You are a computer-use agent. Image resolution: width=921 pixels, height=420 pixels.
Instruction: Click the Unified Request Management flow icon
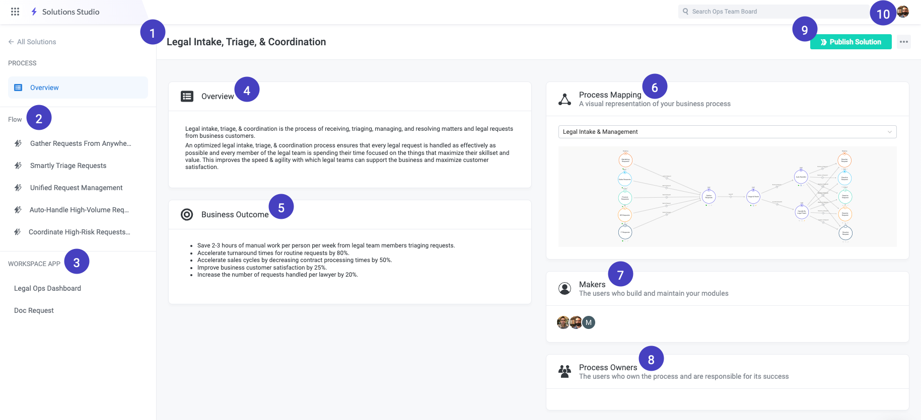(x=18, y=188)
